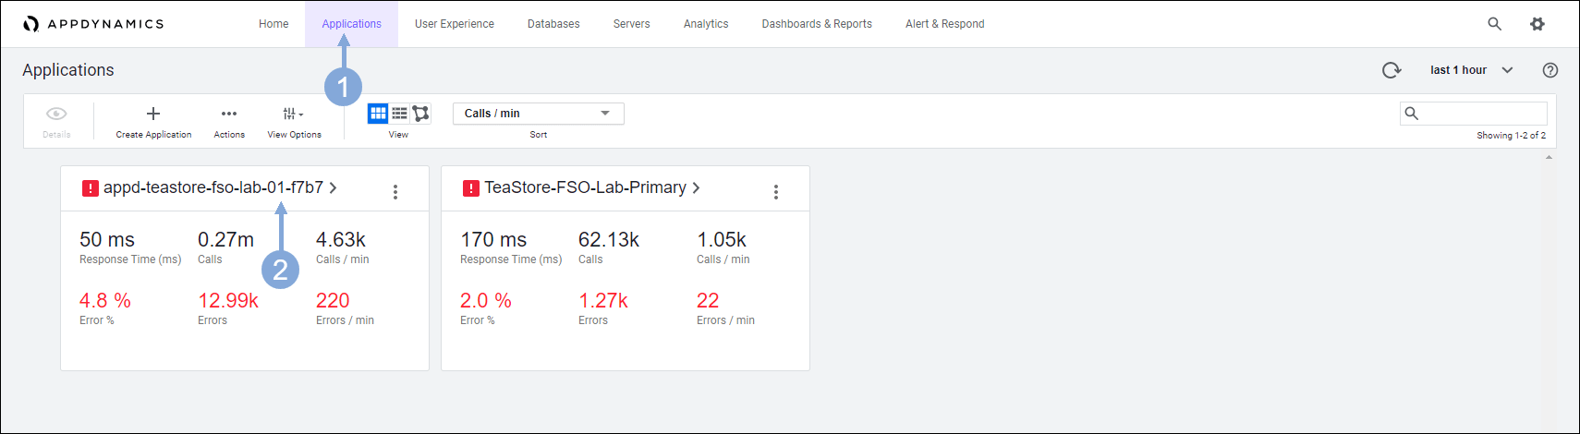1580x434 pixels.
Task: Click the refresh icon beside time range
Action: point(1391,70)
